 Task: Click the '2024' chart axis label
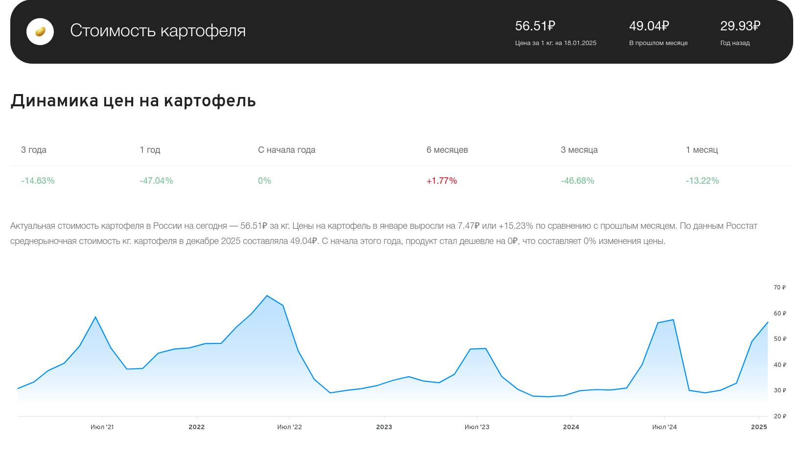pyautogui.click(x=571, y=427)
